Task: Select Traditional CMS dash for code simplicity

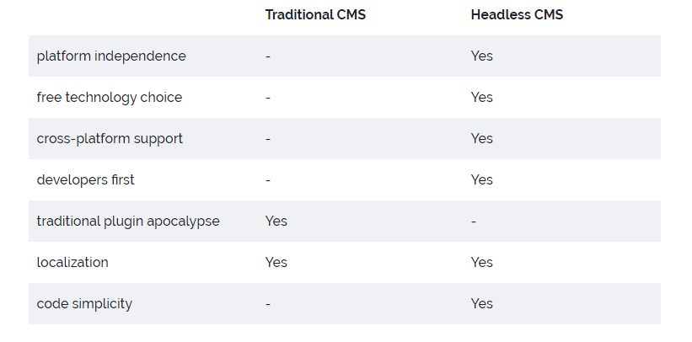Action: (x=268, y=303)
